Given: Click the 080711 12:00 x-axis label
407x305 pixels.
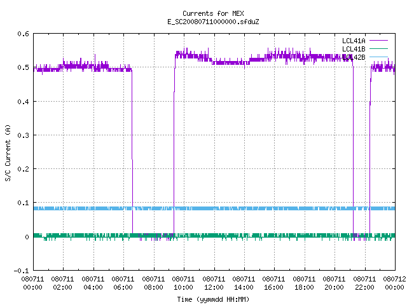Looking at the screenshot, I should point(214,283).
